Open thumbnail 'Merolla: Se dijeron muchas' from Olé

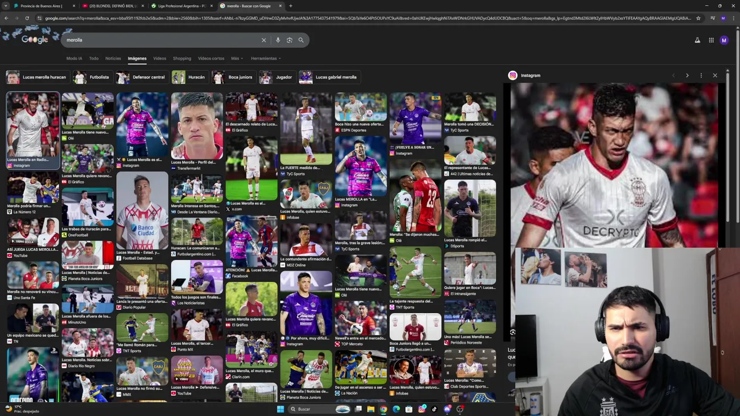click(415, 196)
